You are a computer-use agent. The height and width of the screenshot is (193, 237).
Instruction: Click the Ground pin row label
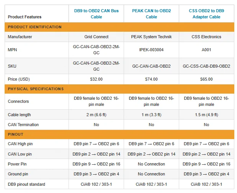[18, 174]
